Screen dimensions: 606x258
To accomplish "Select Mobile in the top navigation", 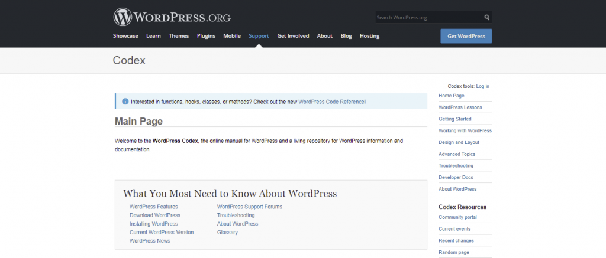I will tap(232, 36).
